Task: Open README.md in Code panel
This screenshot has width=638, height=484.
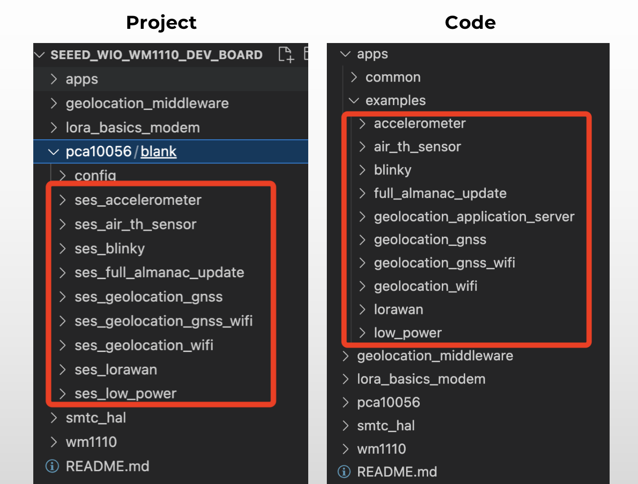Action: [x=397, y=472]
